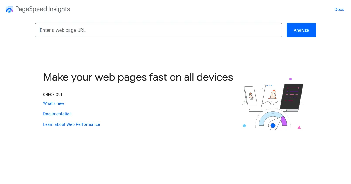Click the PageSpeed Insights title text
This screenshot has width=351, height=184.
[x=43, y=9]
